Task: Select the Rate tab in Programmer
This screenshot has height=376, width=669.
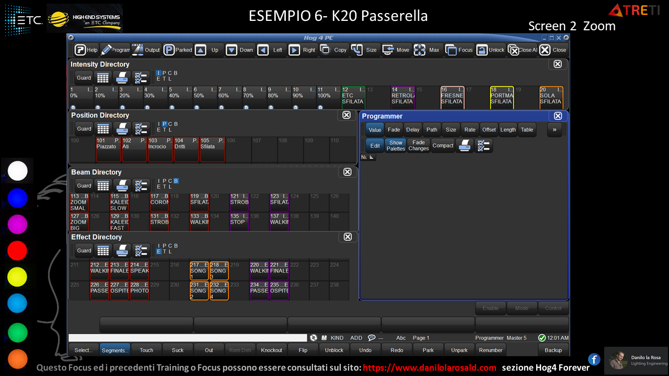Action: (470, 130)
